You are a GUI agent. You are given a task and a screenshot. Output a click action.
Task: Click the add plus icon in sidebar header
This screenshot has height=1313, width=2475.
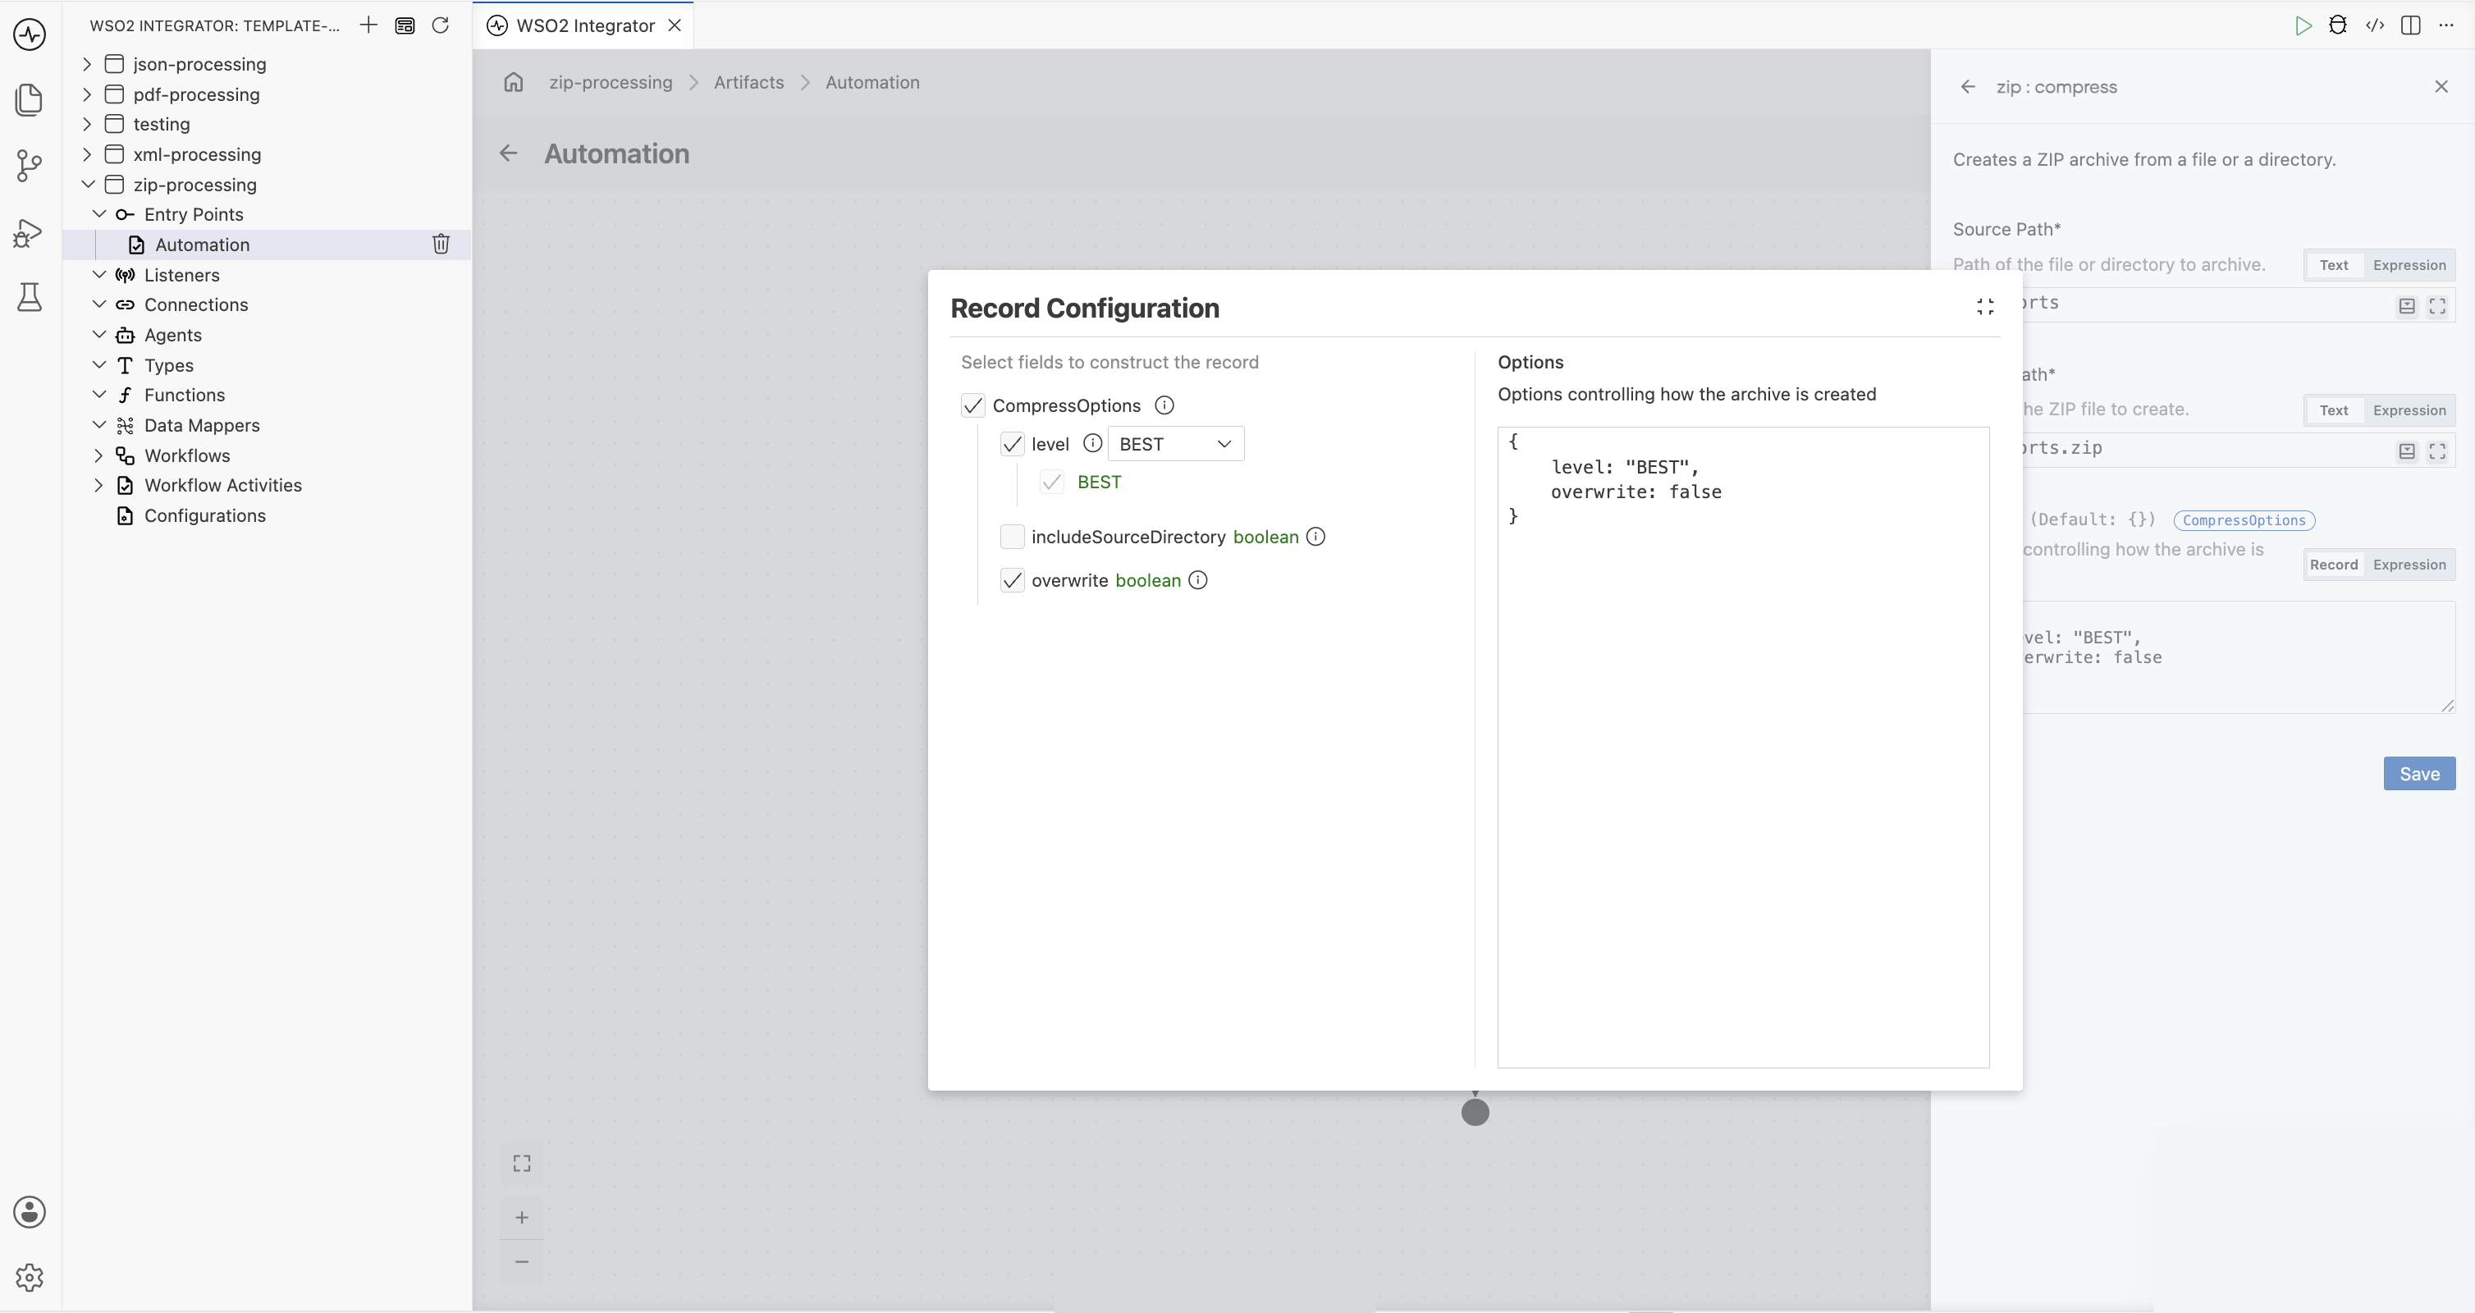coord(369,25)
